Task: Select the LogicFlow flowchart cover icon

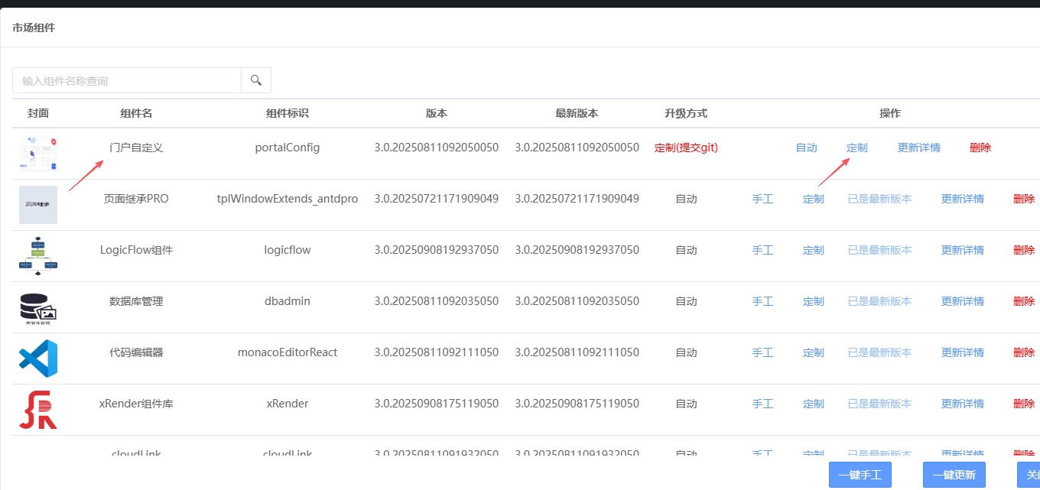Action: click(38, 256)
